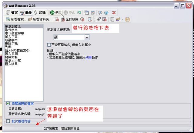Toggle 不變更副檔名 checkbox
The image size is (194, 133).
click(49, 45)
